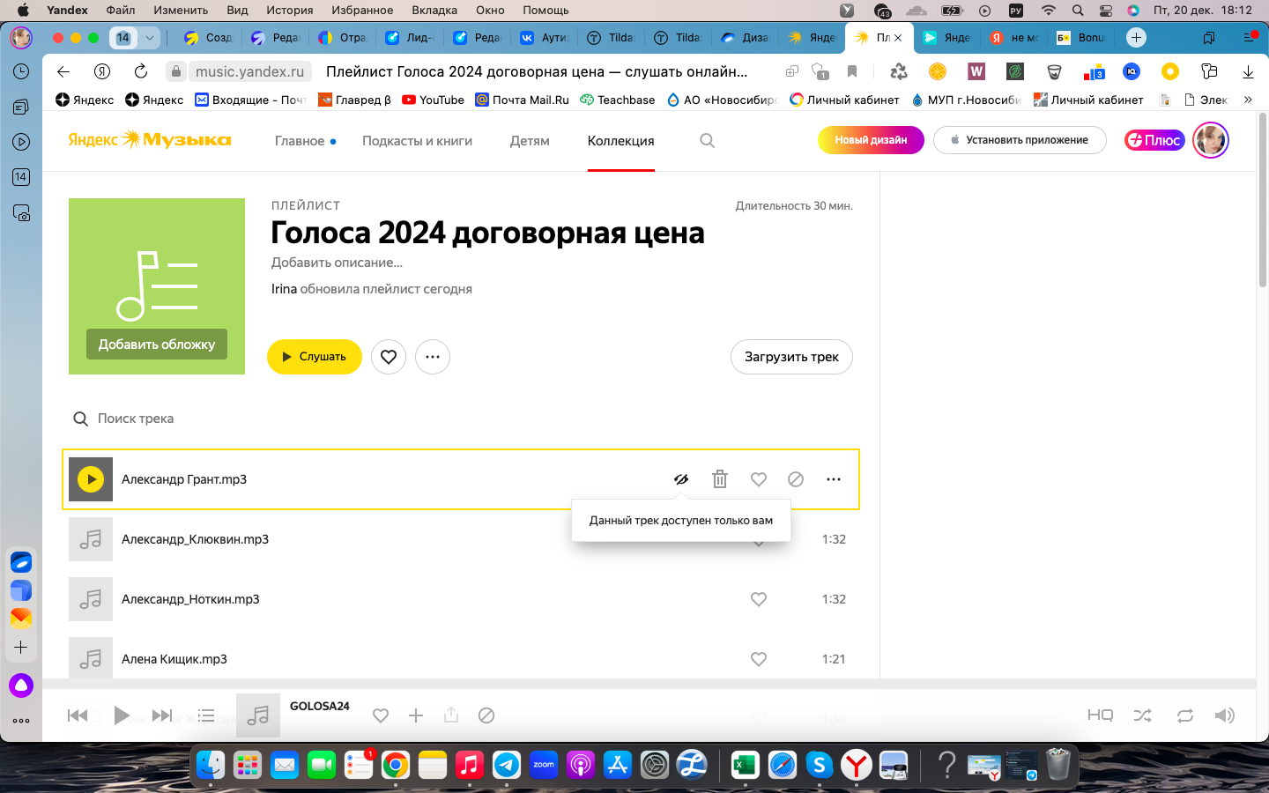Open the Плюс subscription badge
Viewport: 1269px width, 793px height.
(1154, 140)
